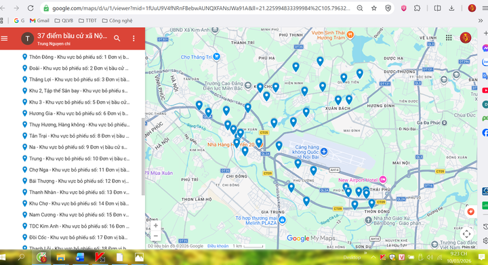Open the notification center icon
This screenshot has height=265, width=488.
(x=482, y=258)
